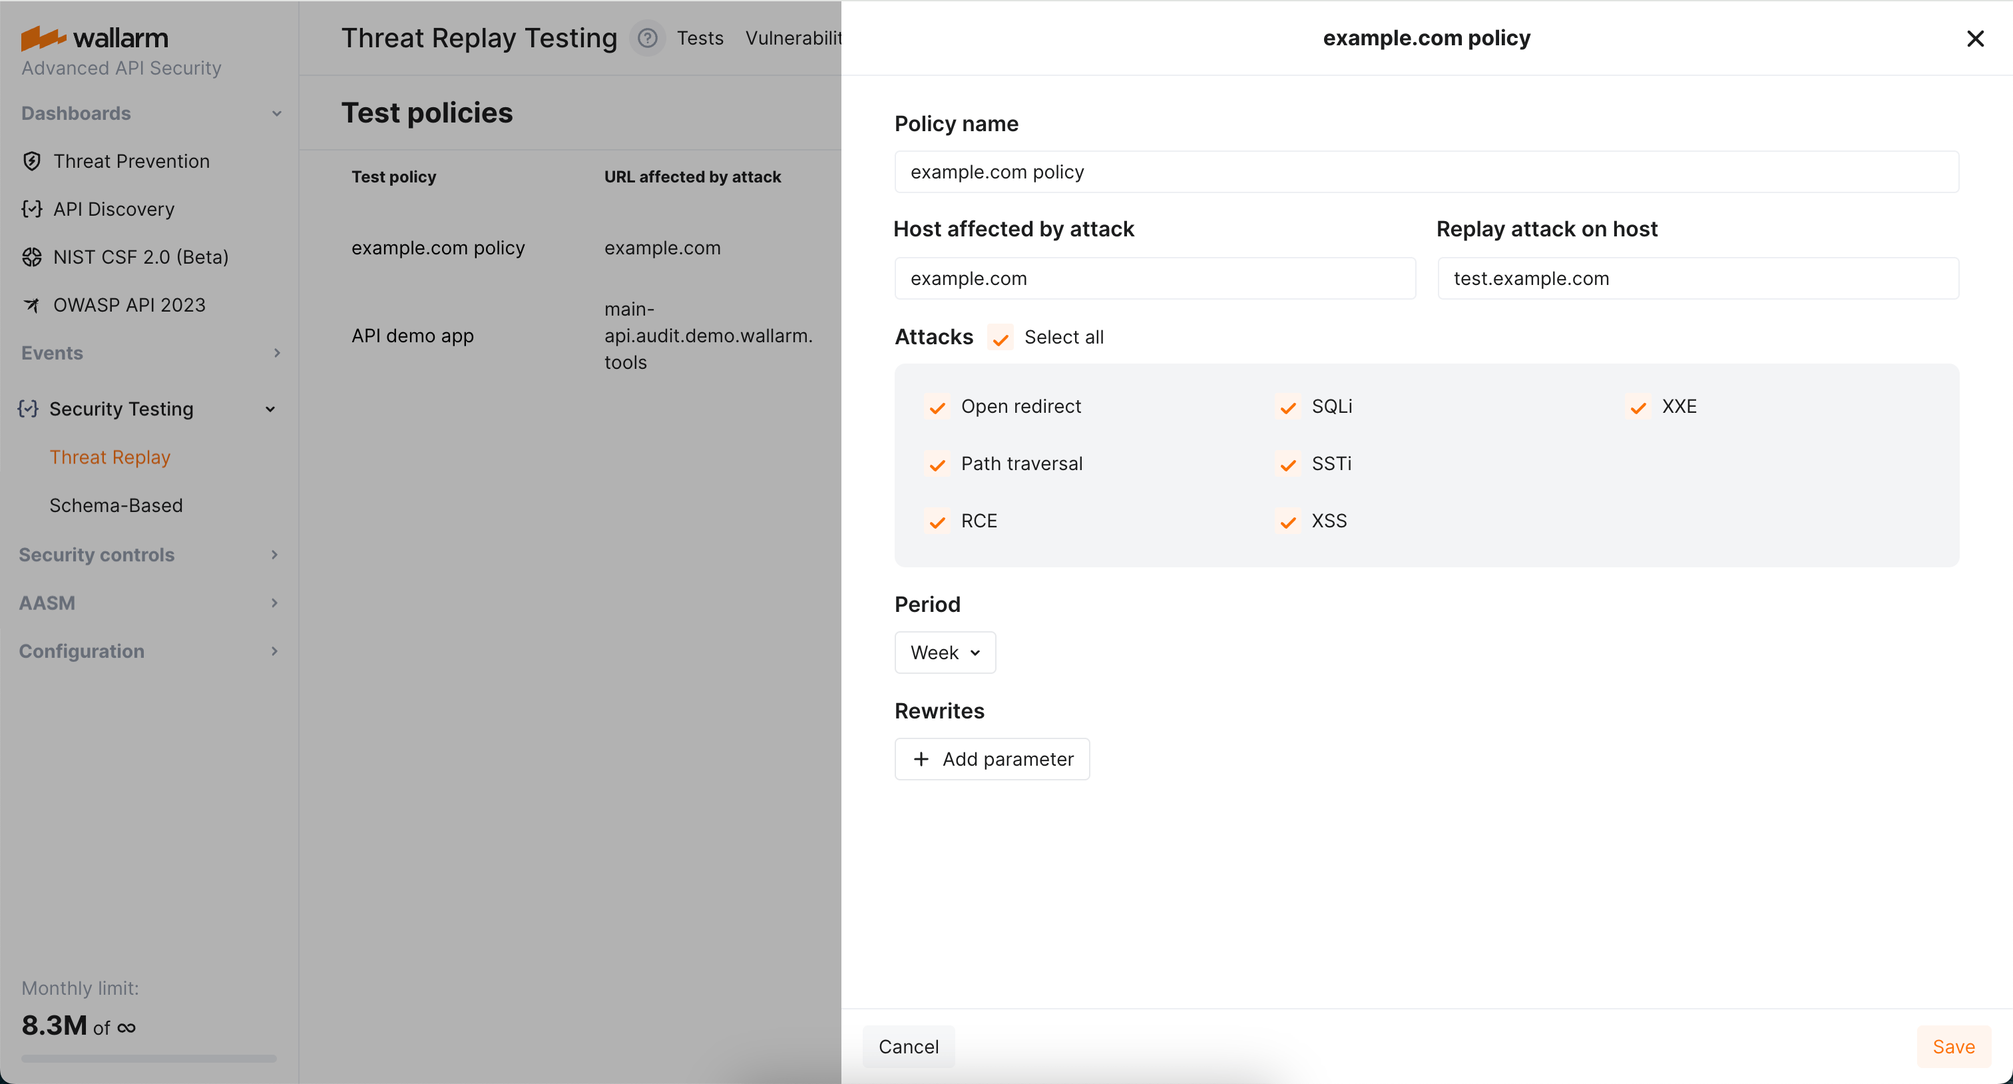Click the Threat Prevention shield icon
This screenshot has height=1084, width=2013.
[x=32, y=161]
